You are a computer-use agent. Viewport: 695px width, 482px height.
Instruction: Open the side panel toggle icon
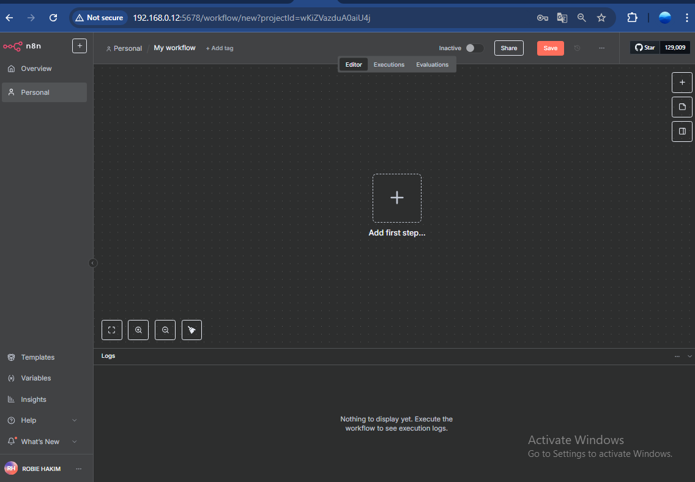[682, 131]
